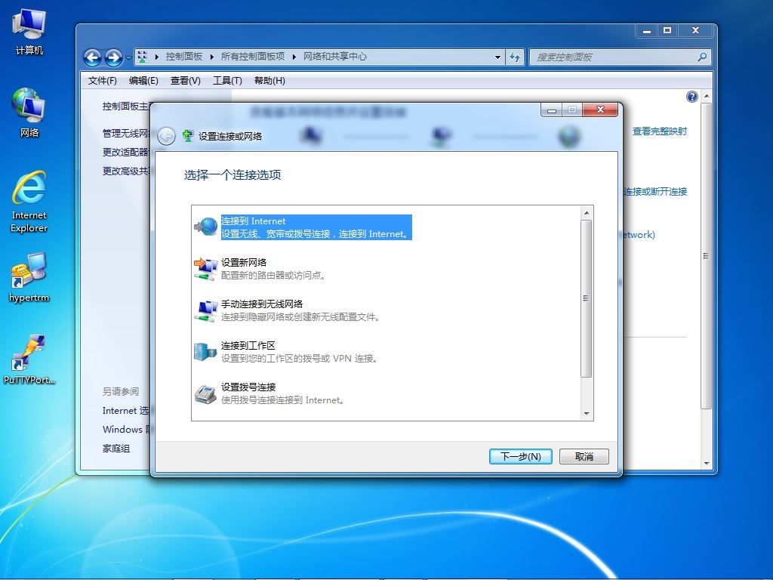Open the blue help question mark
773x580 pixels.
click(691, 97)
